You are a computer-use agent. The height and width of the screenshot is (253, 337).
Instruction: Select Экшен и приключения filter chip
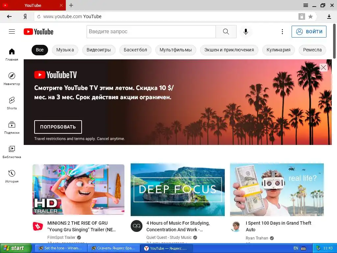click(x=229, y=50)
